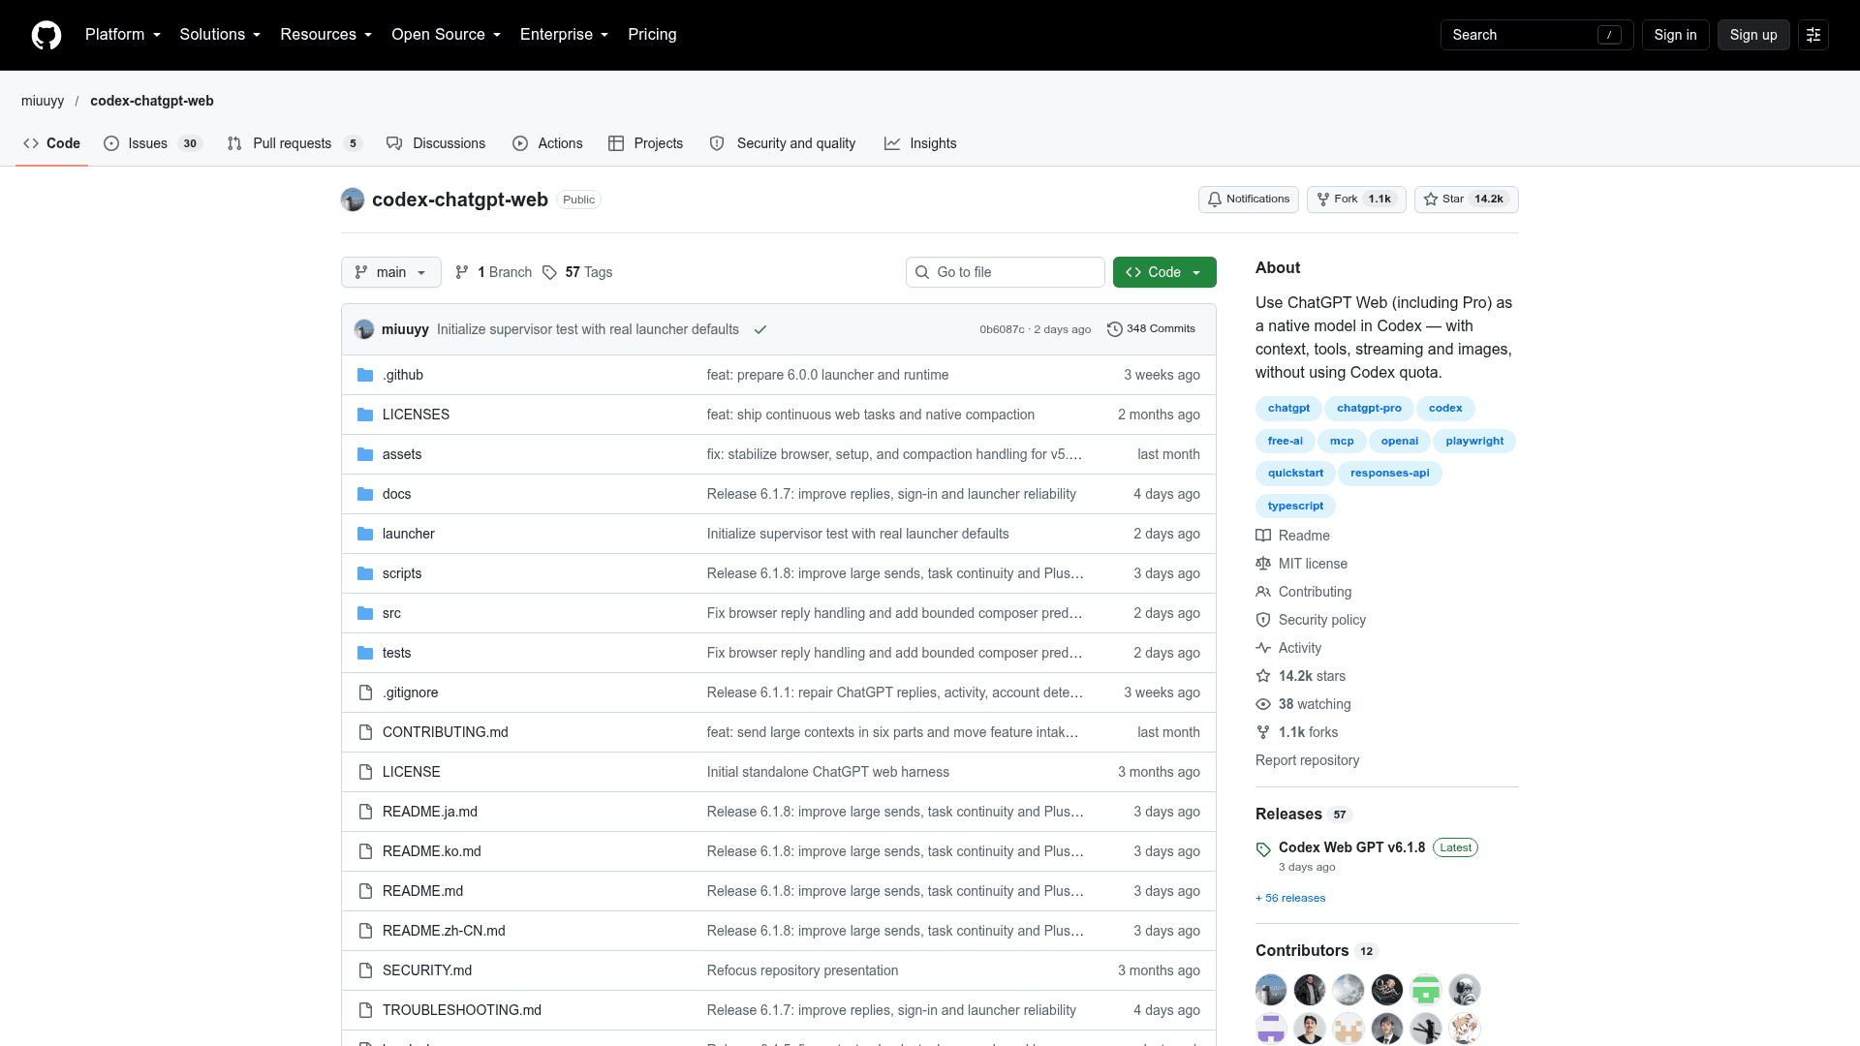Expand the Platform menu

[x=123, y=35]
